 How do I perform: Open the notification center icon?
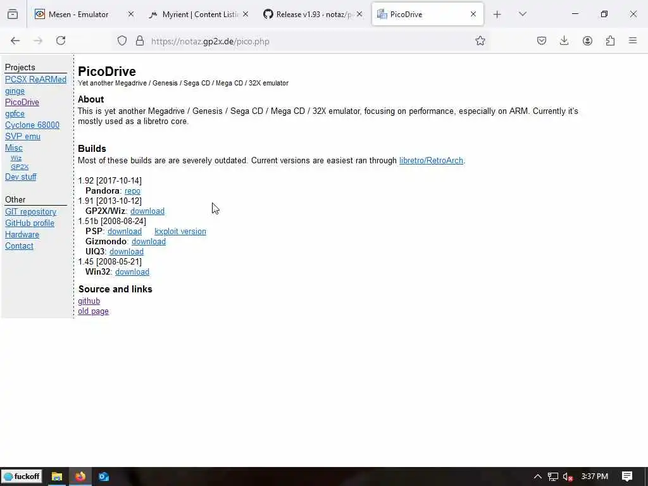click(627, 477)
